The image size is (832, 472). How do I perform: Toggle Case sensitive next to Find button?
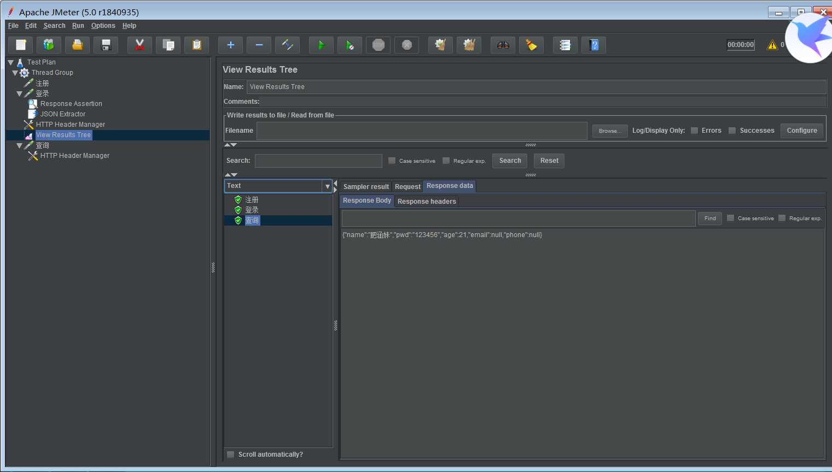pyautogui.click(x=730, y=218)
